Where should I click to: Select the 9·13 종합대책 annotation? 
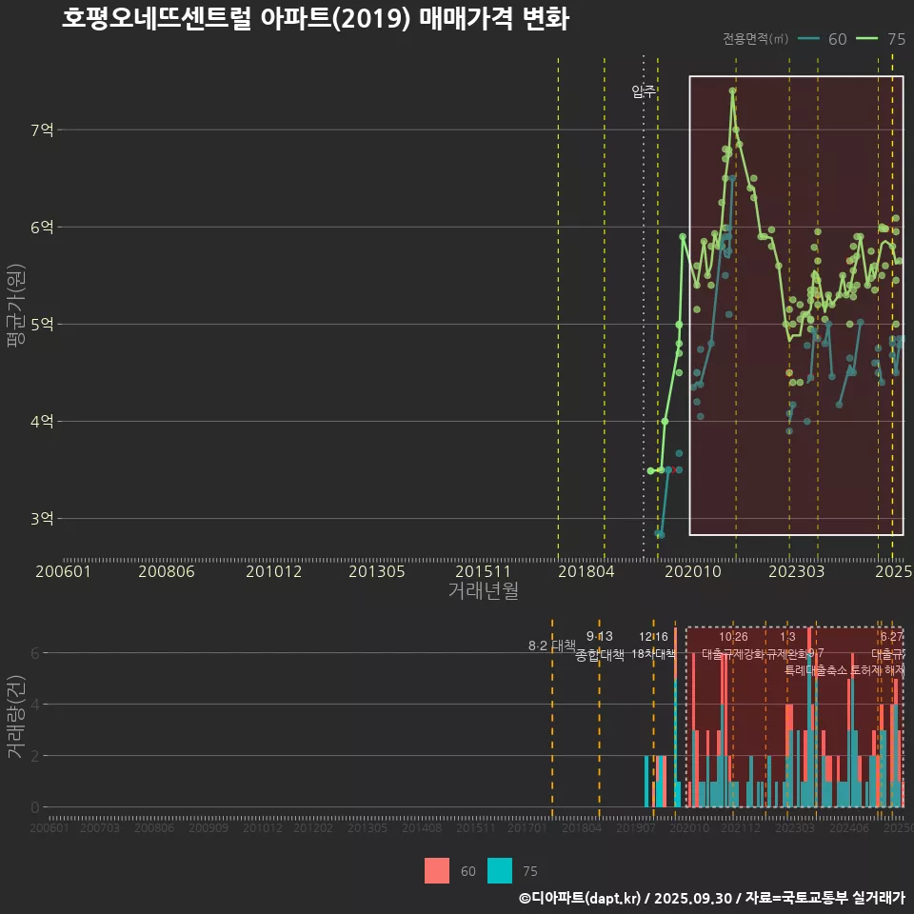pos(600,646)
